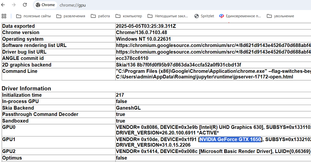Click the initialization time value 217

[120, 95]
